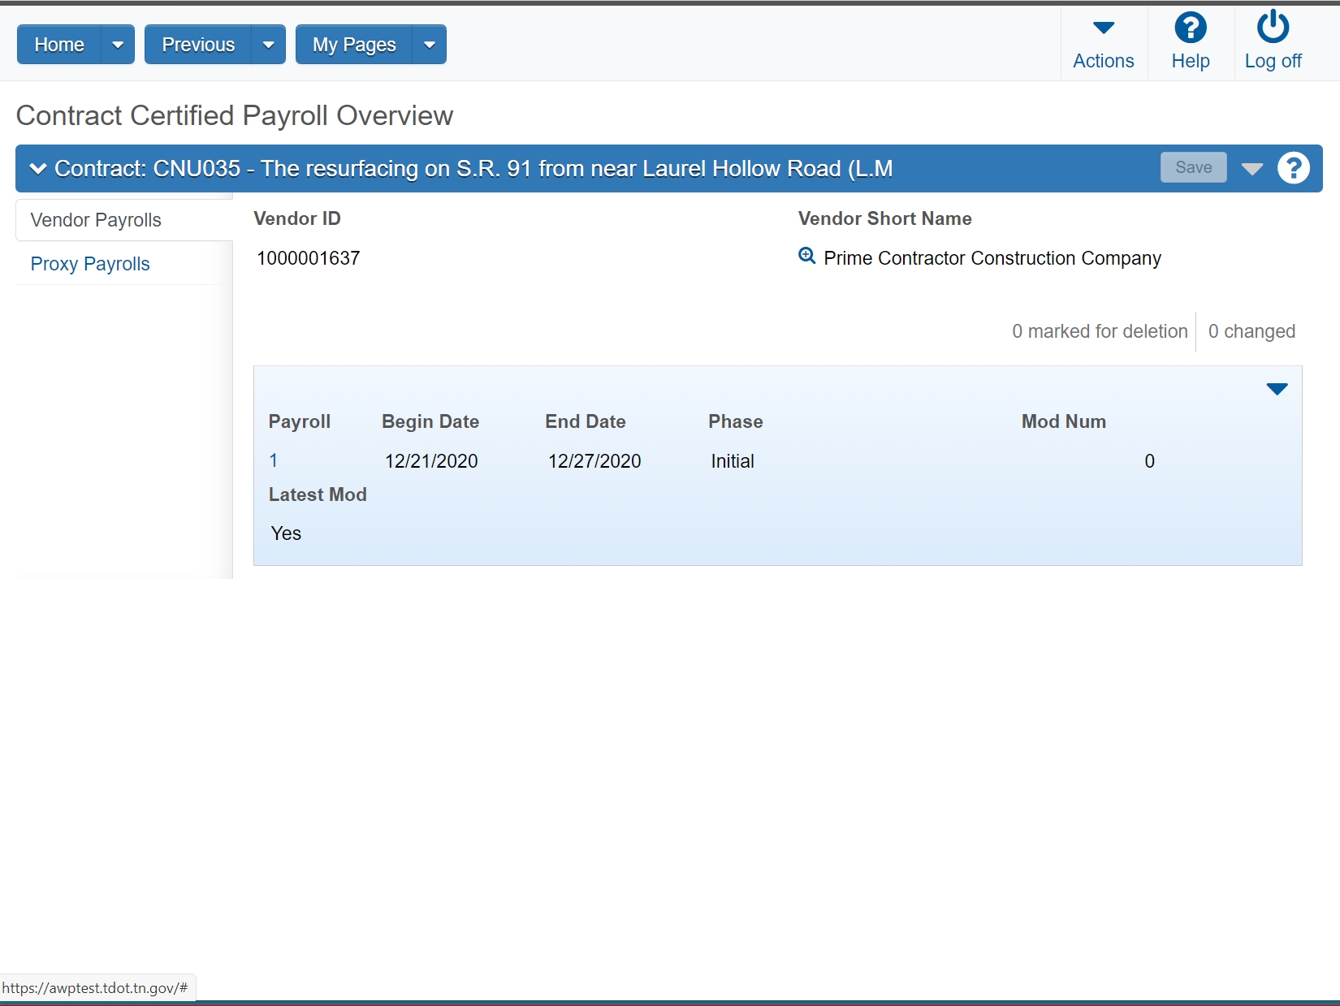Click the Vendor Short Name label
The width and height of the screenshot is (1340, 1006).
pos(885,218)
